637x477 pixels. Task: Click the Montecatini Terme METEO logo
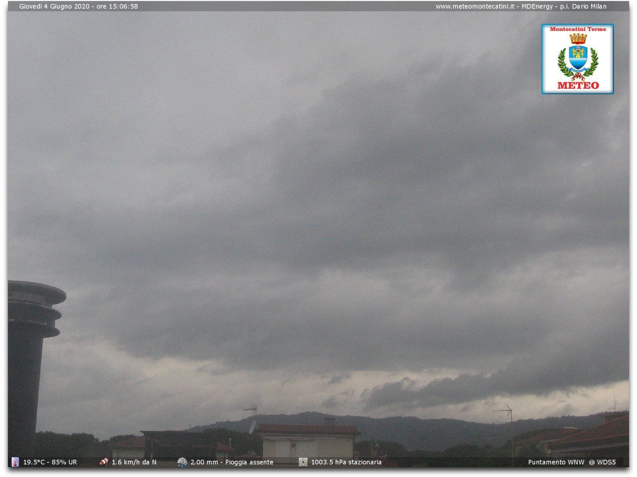tap(577, 59)
